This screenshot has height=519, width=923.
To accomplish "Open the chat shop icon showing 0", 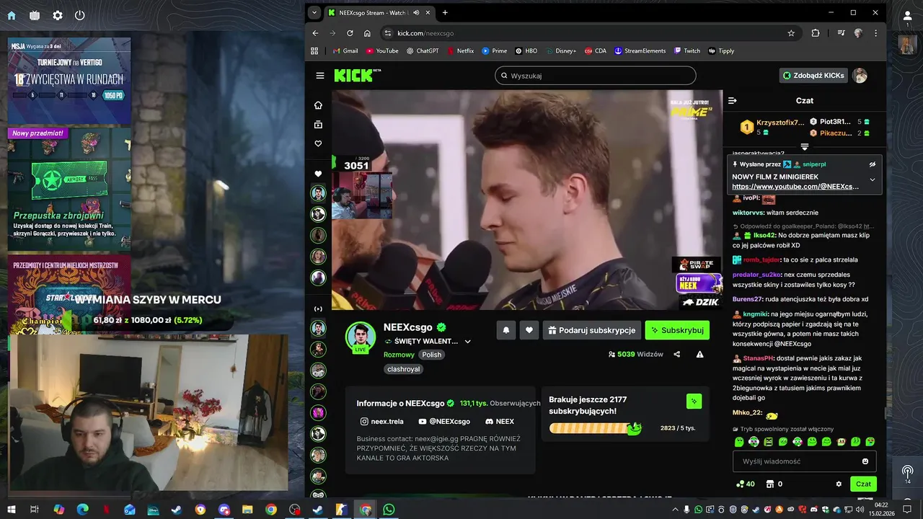I will coord(774,484).
